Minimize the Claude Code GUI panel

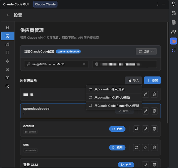coord(164,4)
